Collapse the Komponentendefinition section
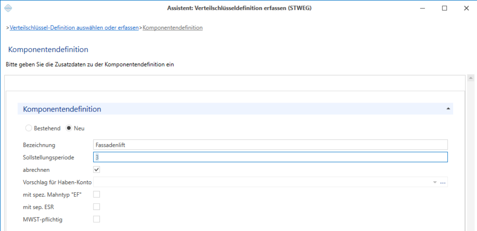The width and height of the screenshot is (477, 231). tap(448, 109)
